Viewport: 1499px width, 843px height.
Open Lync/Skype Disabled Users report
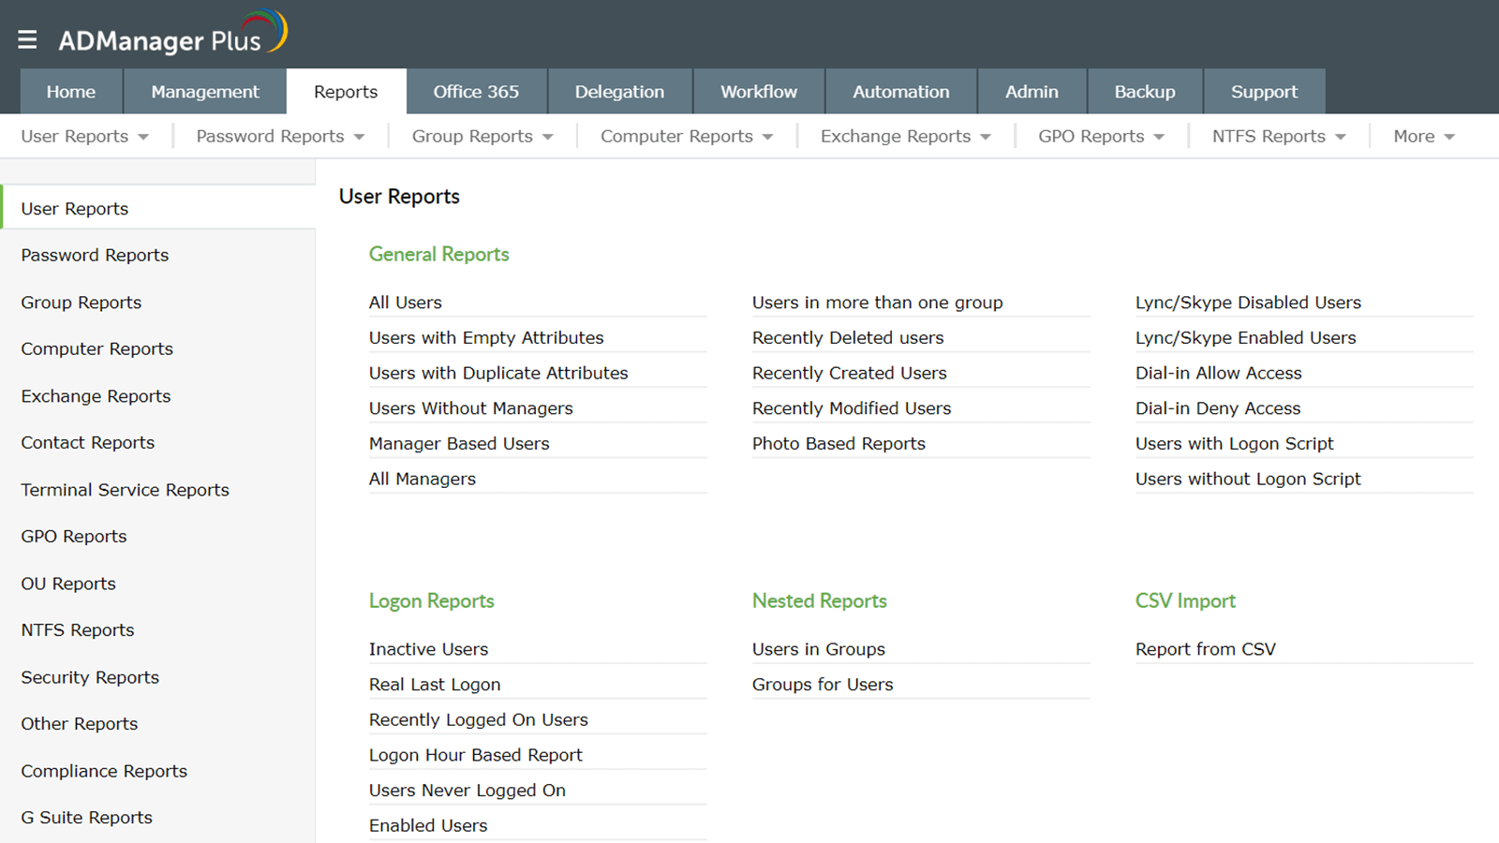(x=1248, y=303)
